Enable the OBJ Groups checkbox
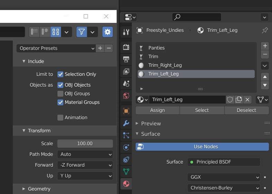The height and width of the screenshot is (194, 272). [x=61, y=94]
